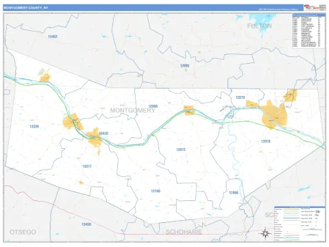Click ZIP code label 12066
This screenshot has width=329, height=247.
coord(234,193)
